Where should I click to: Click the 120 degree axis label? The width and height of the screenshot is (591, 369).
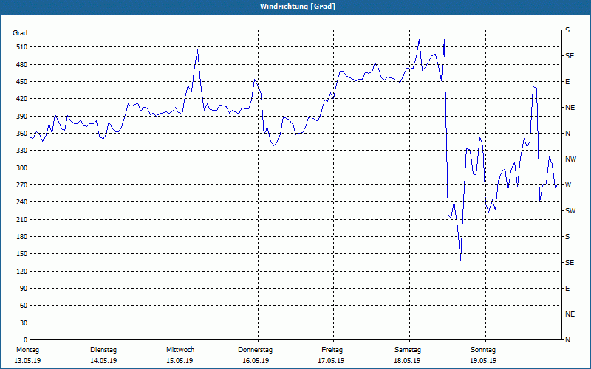(22, 271)
